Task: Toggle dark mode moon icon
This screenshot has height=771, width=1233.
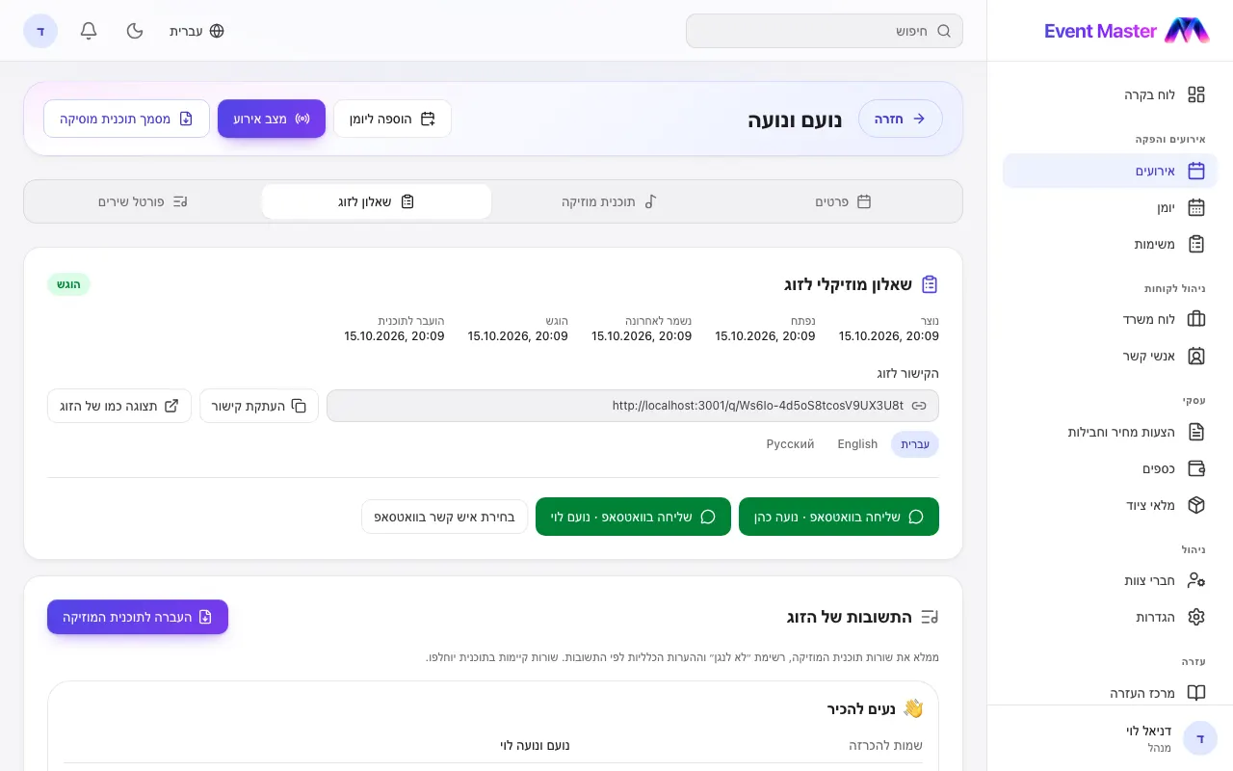Action: [135, 31]
